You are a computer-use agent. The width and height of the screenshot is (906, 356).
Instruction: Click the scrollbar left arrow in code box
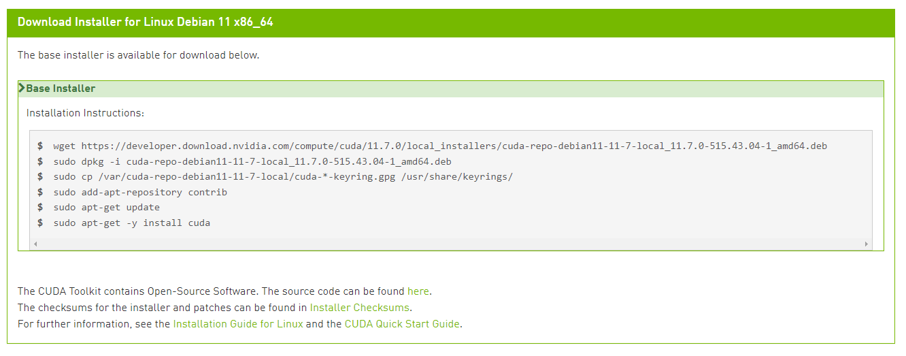pos(35,244)
